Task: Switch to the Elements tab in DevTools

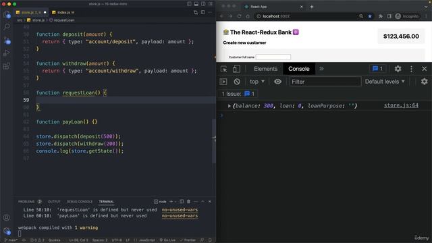Action: click(265, 69)
